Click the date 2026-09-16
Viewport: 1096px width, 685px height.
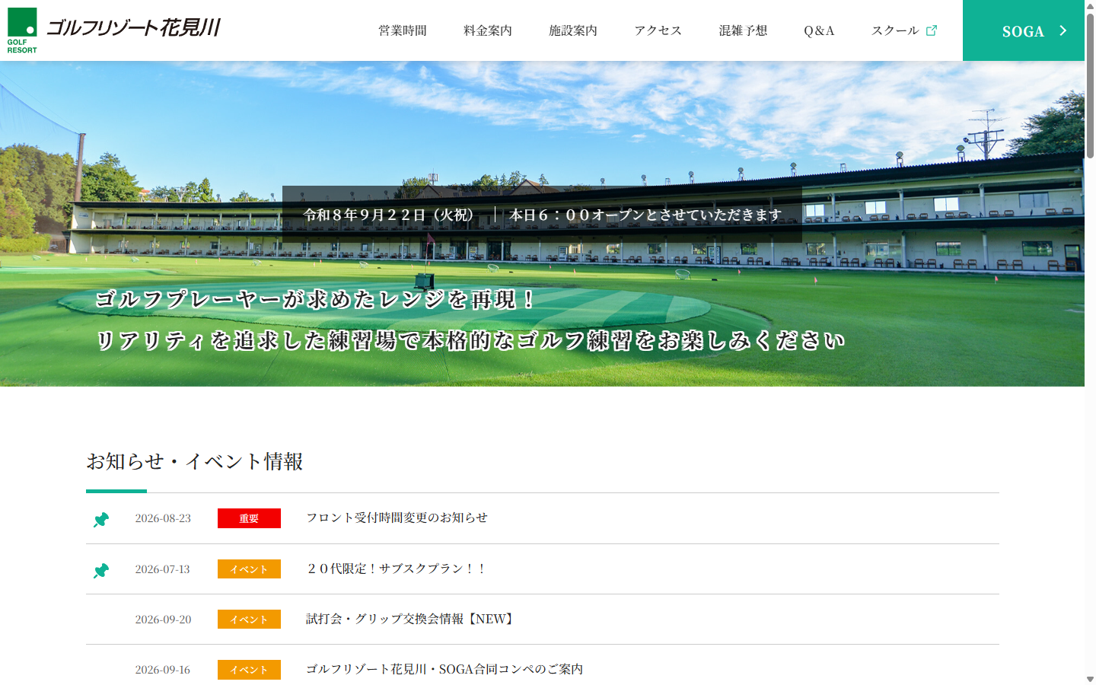pos(163,670)
